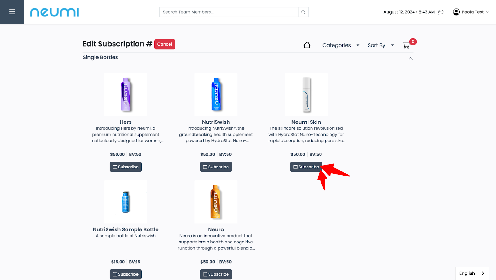496x280 pixels.
Task: Click the user profile avatar icon
Action: (x=456, y=12)
